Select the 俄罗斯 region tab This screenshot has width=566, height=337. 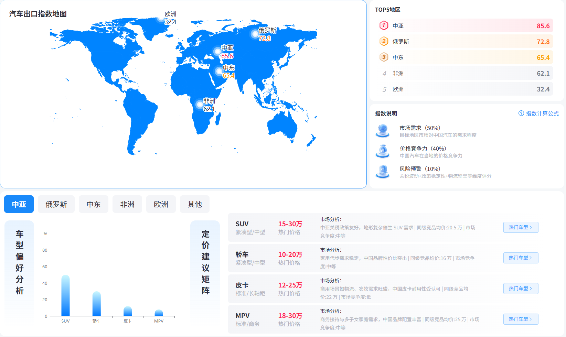pyautogui.click(x=56, y=204)
